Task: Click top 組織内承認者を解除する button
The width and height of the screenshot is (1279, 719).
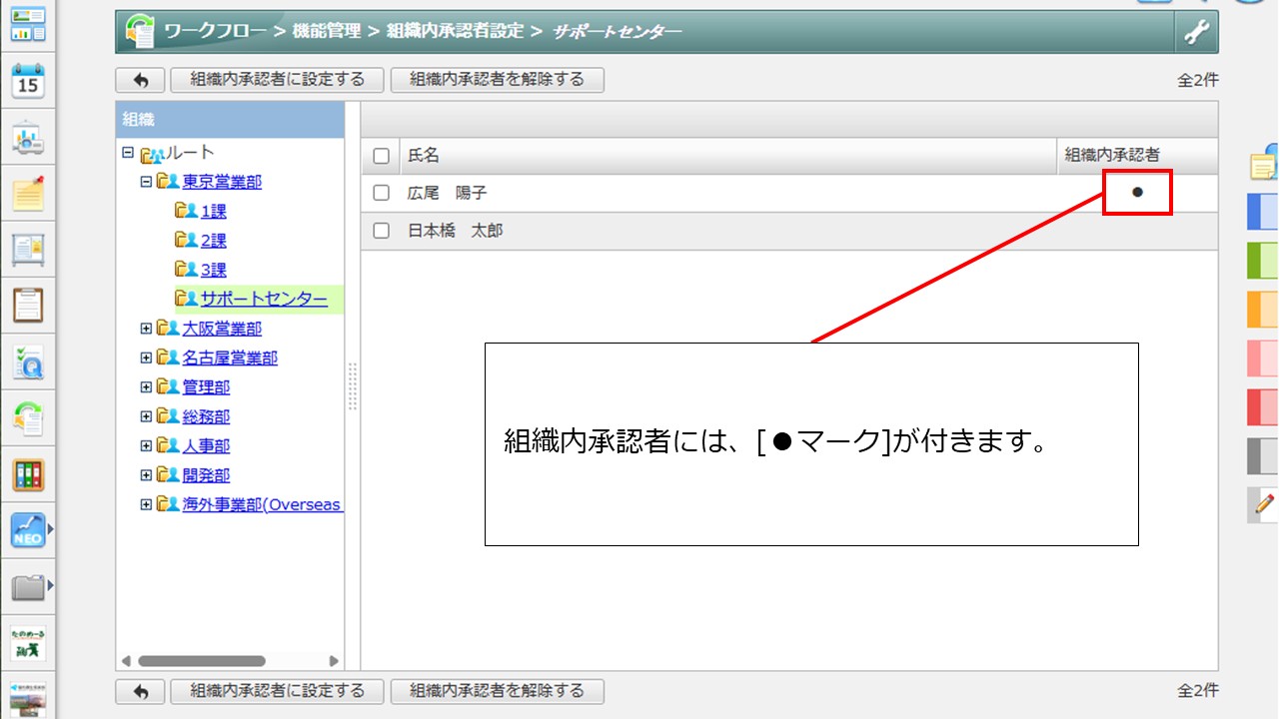Action: click(x=497, y=80)
